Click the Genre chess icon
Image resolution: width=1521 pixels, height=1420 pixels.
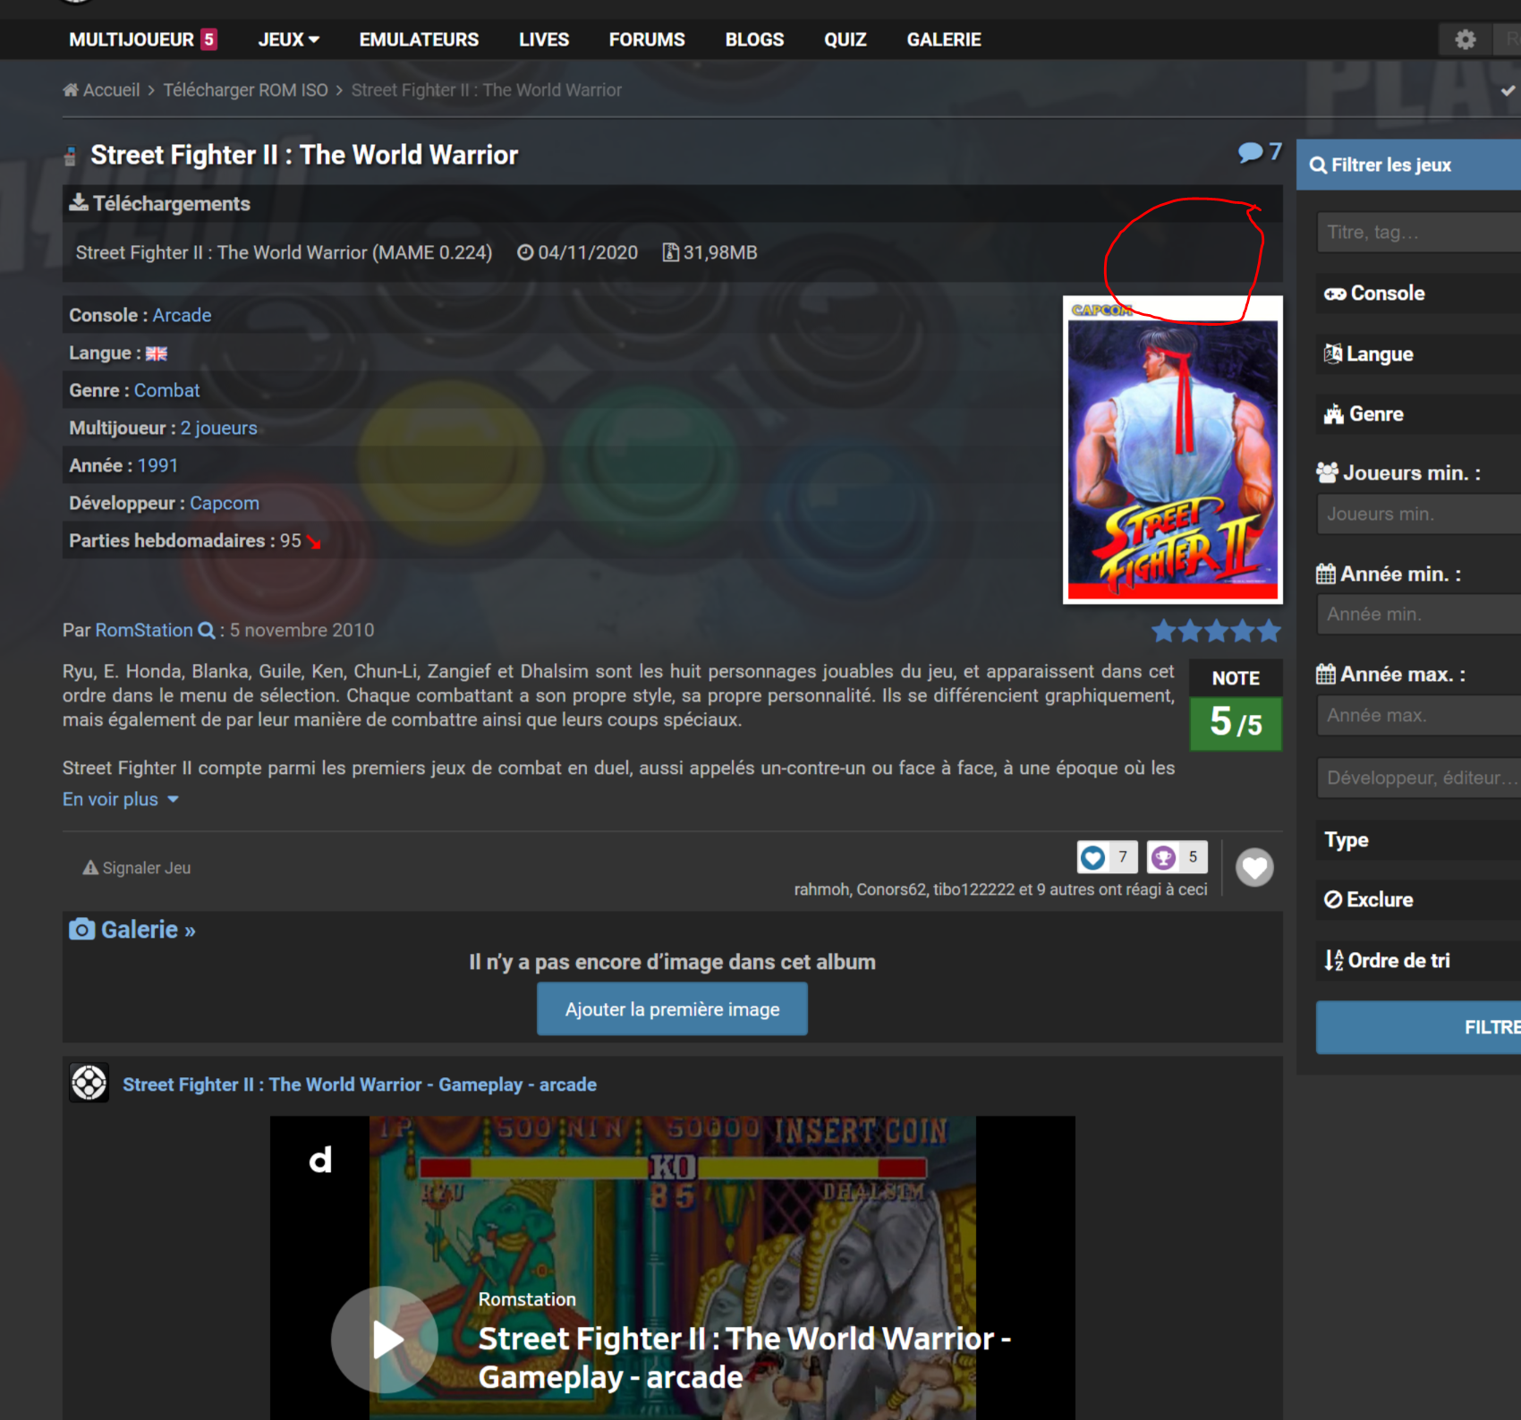tap(1334, 414)
